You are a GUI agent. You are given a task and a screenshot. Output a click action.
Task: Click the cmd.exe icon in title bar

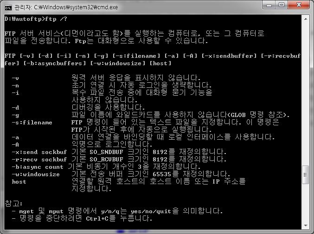(8, 7)
